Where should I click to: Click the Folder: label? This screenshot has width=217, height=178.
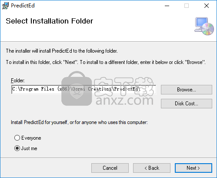(18, 81)
